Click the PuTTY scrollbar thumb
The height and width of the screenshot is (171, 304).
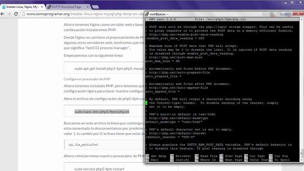[x=301, y=153]
